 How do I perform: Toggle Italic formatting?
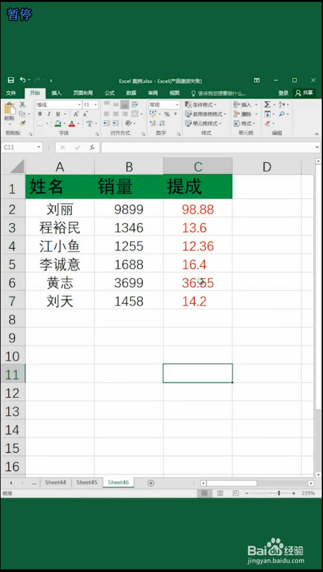tap(49, 114)
